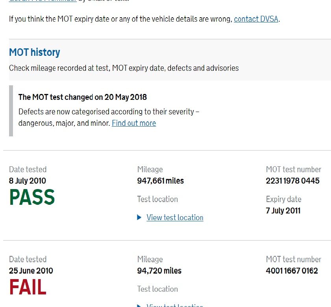Click the green PASS result
The height and width of the screenshot is (307, 331).
pos(32,197)
